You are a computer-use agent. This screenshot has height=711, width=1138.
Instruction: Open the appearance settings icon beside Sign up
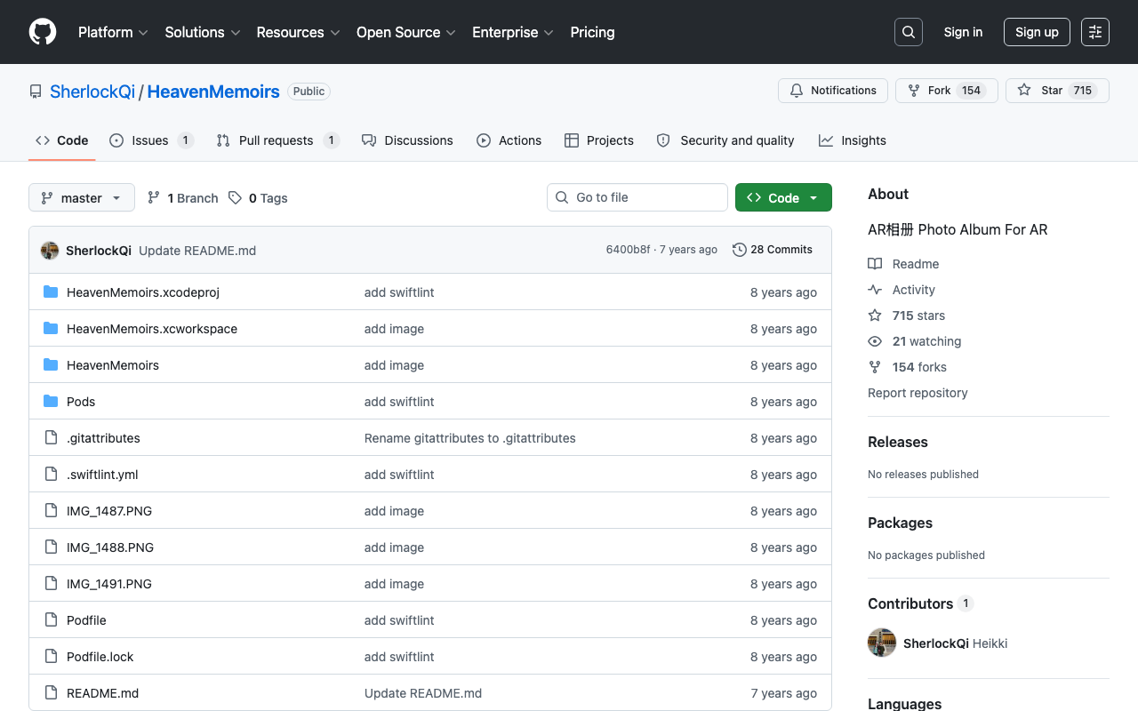(1095, 32)
